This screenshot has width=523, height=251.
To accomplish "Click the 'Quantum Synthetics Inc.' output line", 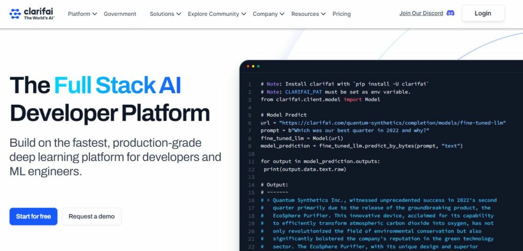I will (378, 200).
